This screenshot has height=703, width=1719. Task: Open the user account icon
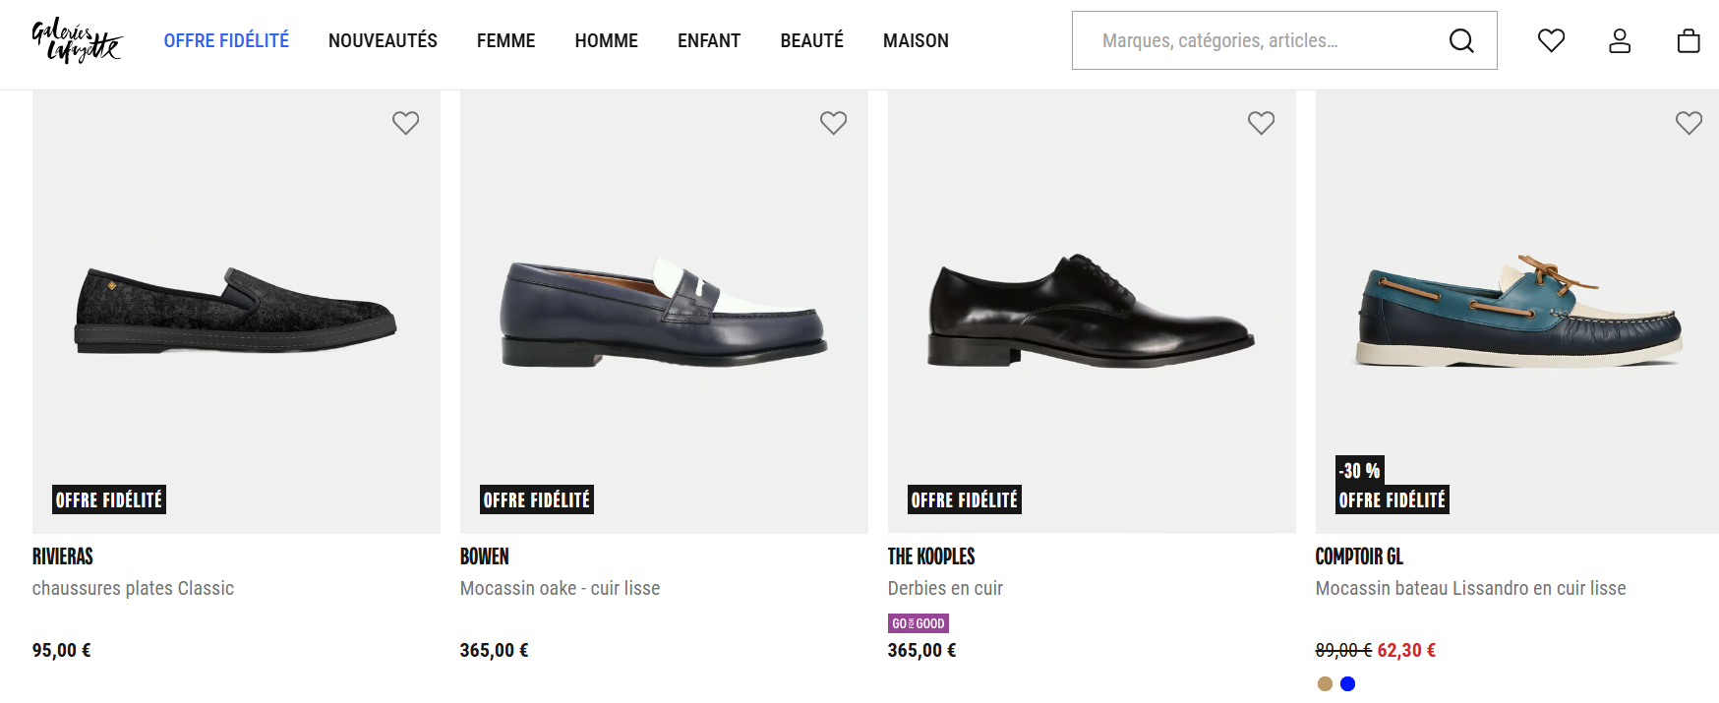[1620, 40]
